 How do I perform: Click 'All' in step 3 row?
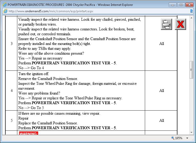(x=161, y=43)
